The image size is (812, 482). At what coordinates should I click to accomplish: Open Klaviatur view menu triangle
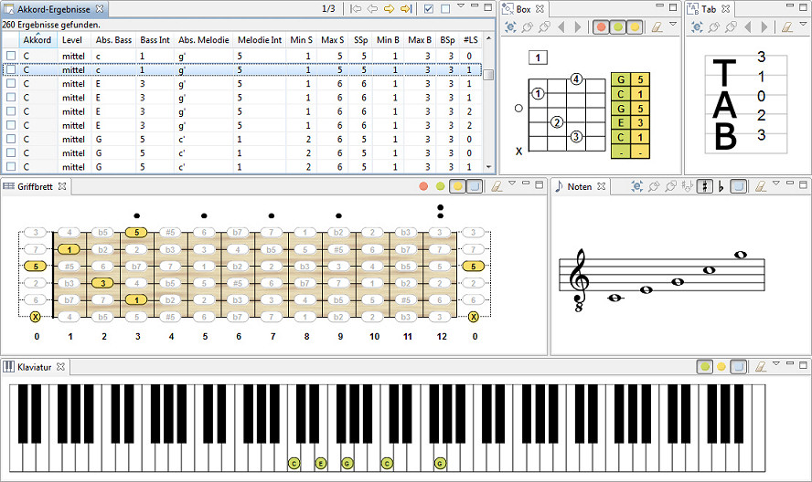coord(775,363)
